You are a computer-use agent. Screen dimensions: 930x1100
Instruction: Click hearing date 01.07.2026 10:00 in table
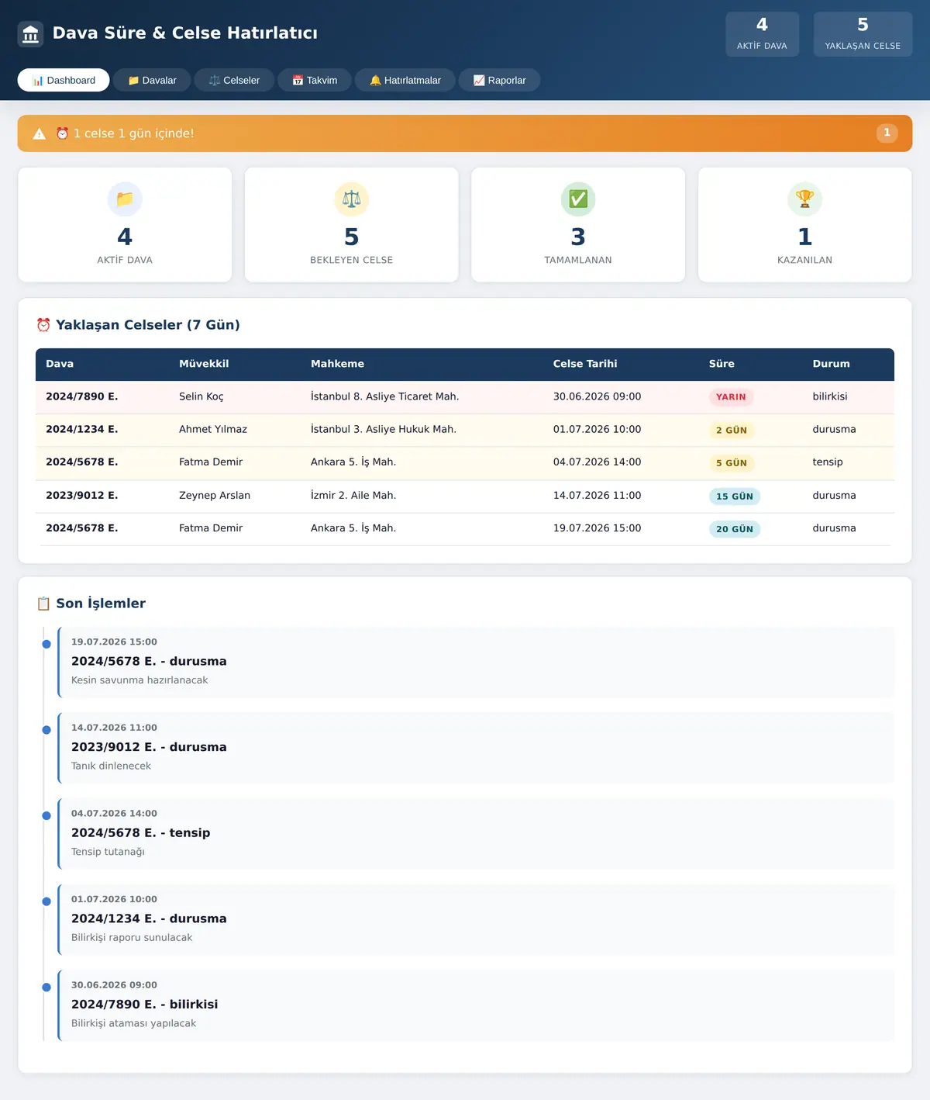tap(598, 429)
